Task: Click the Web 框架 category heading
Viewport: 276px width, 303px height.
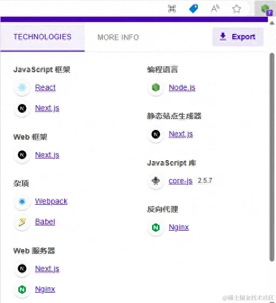Action: point(30,137)
